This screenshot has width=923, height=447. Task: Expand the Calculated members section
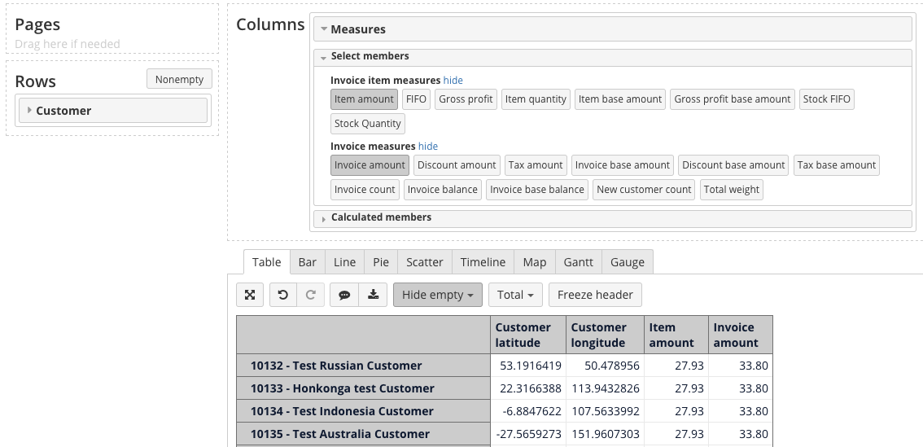[x=381, y=218]
